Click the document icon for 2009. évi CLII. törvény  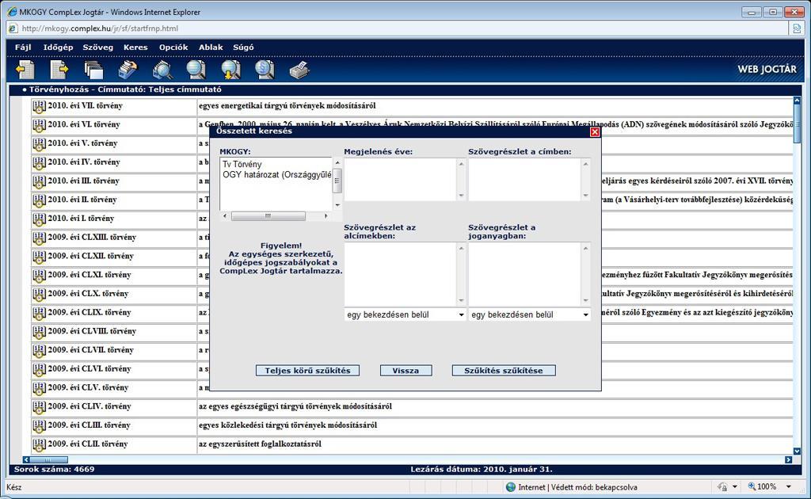pyautogui.click(x=39, y=444)
